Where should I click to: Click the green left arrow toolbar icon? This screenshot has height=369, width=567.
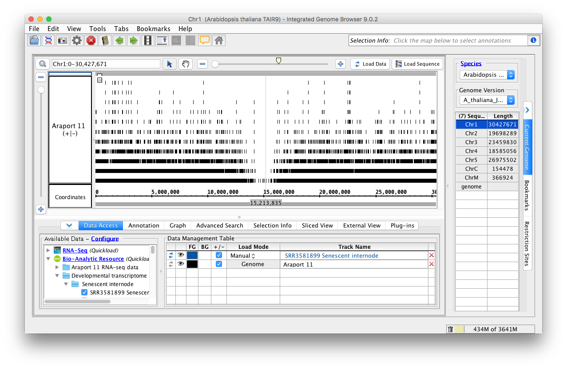119,41
